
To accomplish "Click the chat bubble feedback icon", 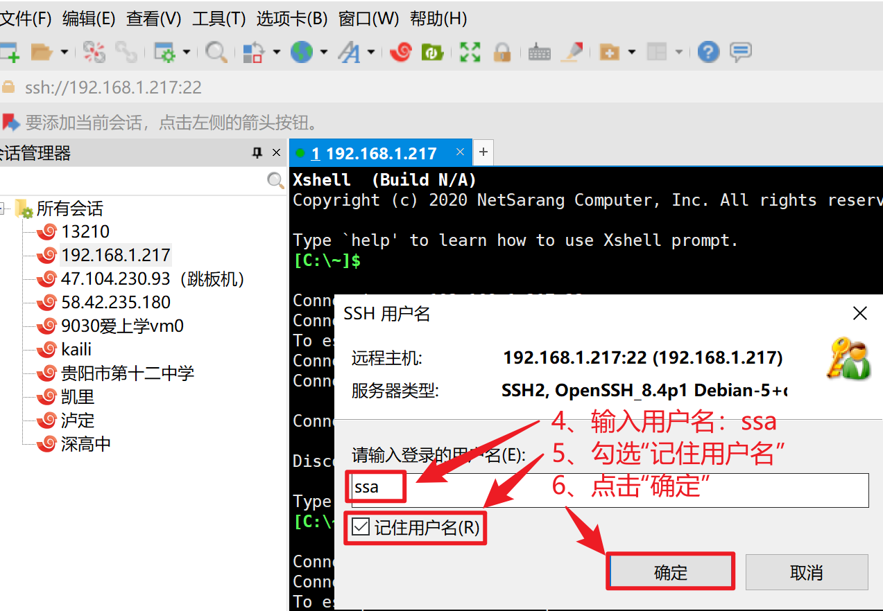I will coord(741,52).
